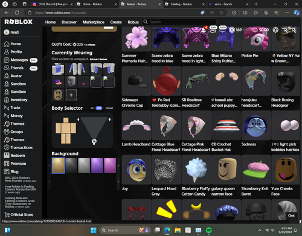Click the Robux balance icon showing 169
The width and height of the screenshot is (302, 236).
point(232,30)
